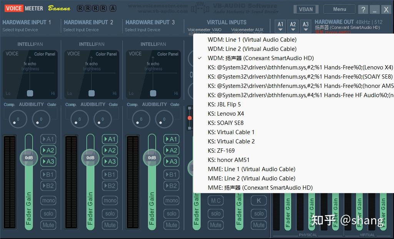Enable B2 bus on Hardware Input 3
The width and height of the screenshot is (394, 239).
(x=171, y=186)
